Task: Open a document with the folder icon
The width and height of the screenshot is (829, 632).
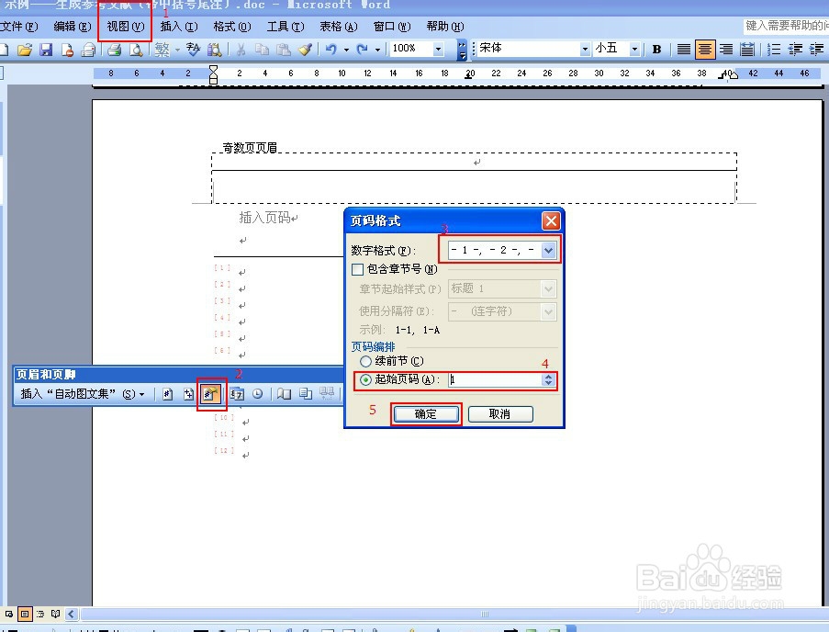Action: point(24,50)
